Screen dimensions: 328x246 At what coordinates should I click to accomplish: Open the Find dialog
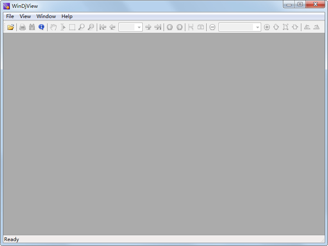click(x=32, y=27)
